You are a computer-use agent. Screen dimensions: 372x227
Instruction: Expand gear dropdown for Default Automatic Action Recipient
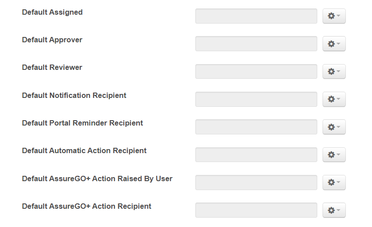(334, 154)
